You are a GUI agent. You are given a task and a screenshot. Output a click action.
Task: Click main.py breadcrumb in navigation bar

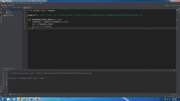tap(12, 5)
